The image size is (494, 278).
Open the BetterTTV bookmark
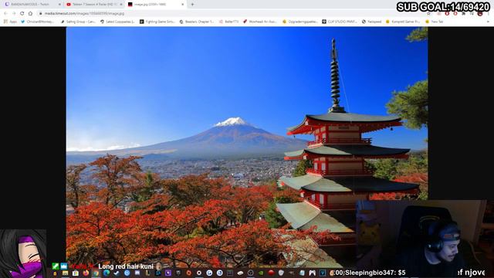[228, 22]
